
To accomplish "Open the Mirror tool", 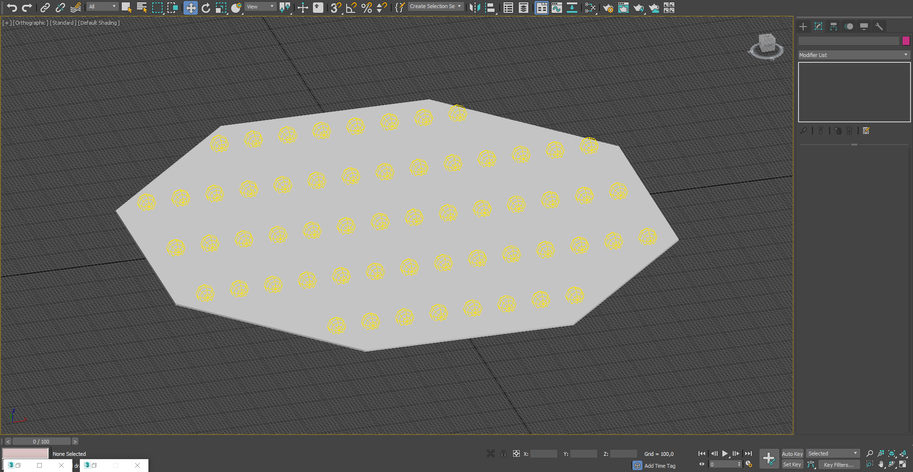I will coord(474,8).
